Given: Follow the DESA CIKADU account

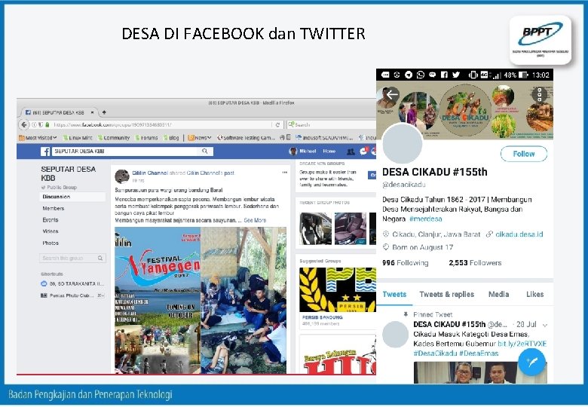Looking at the screenshot, I should (524, 154).
